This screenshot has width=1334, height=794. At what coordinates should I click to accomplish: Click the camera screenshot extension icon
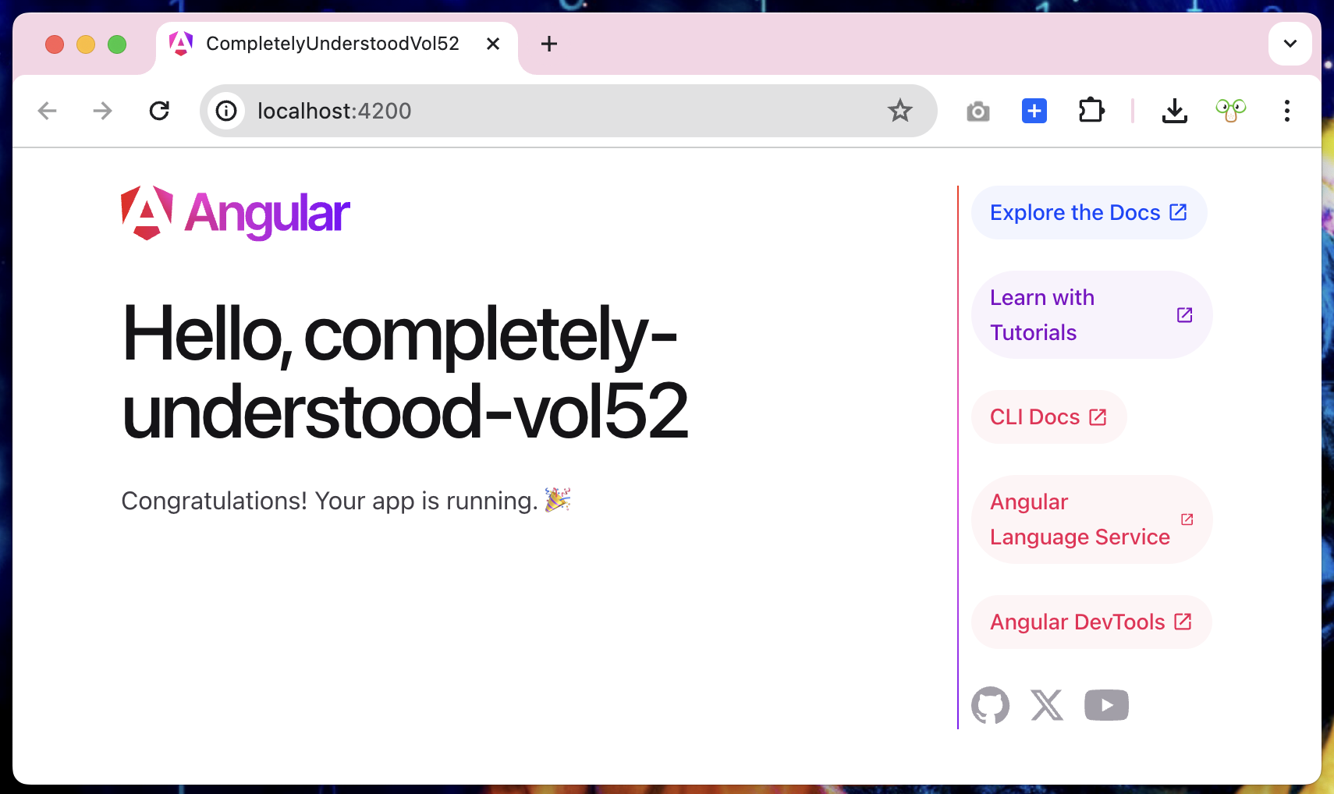977,112
